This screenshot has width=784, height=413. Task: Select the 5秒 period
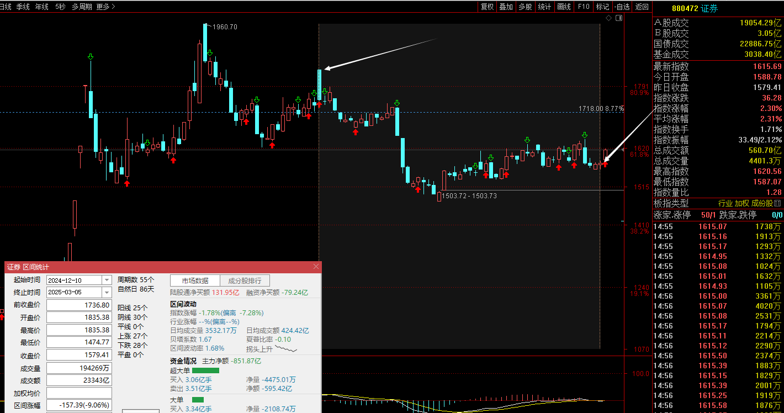60,7
